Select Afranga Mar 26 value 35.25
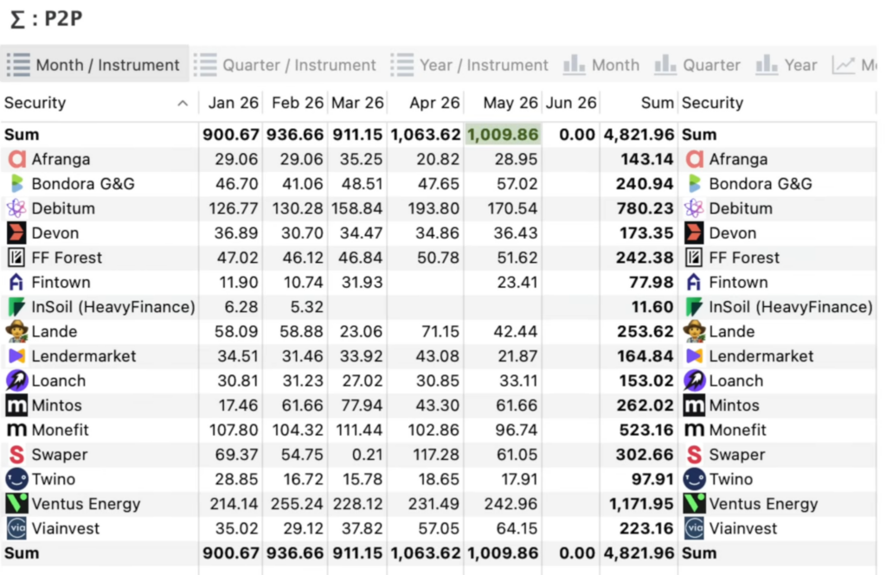 (x=361, y=159)
